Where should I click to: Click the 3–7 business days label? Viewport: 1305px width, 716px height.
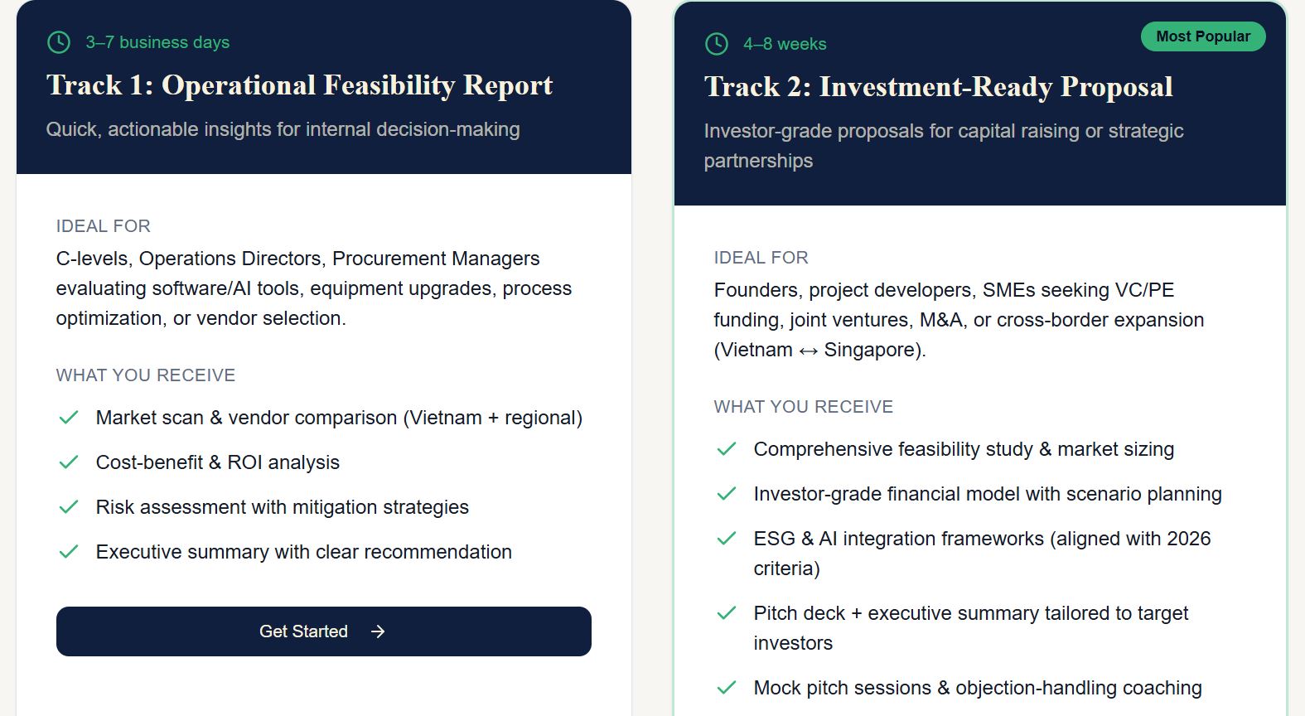(x=157, y=42)
